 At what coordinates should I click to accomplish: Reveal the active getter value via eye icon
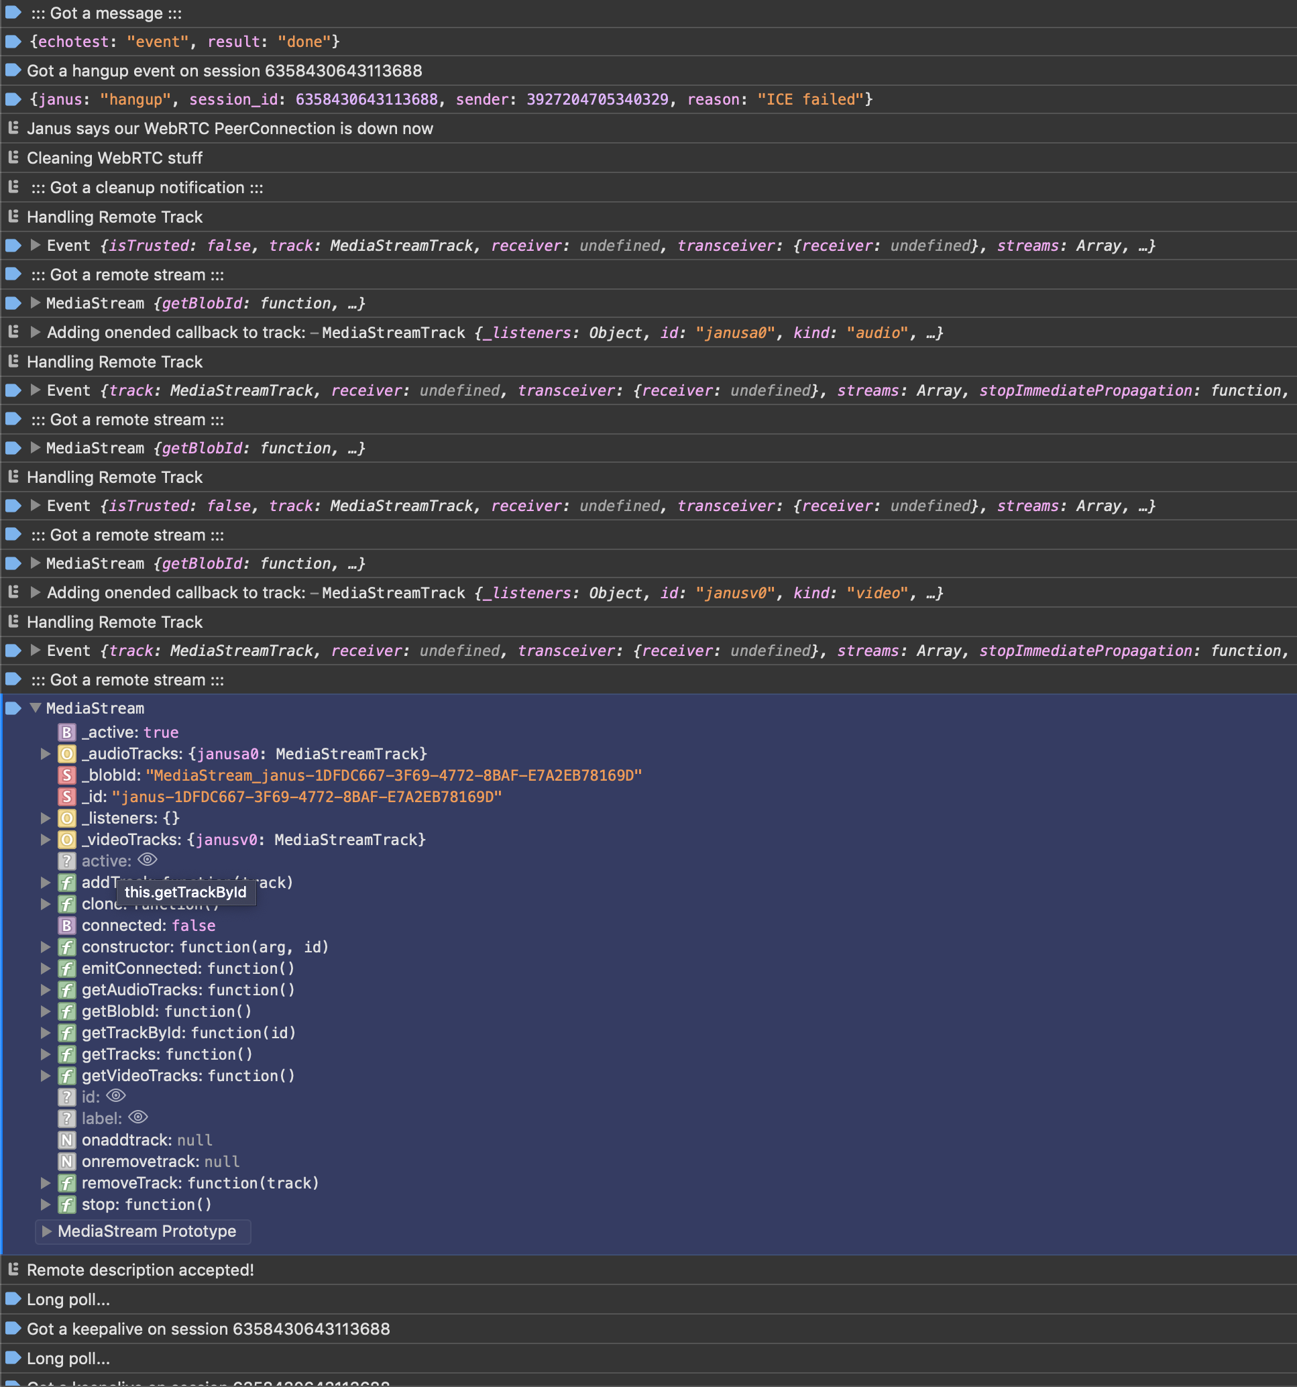pos(148,860)
